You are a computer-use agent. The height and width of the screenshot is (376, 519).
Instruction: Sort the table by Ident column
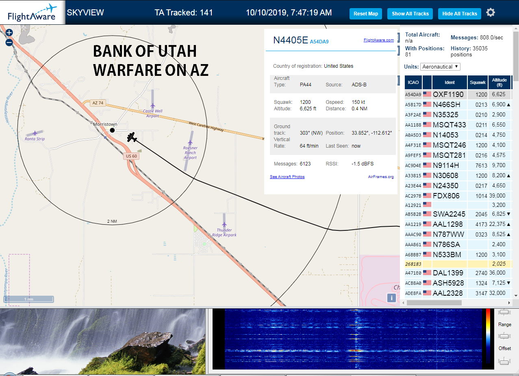point(450,82)
